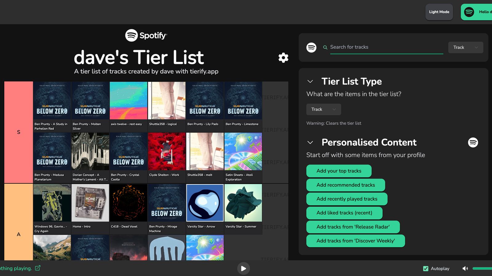The width and height of the screenshot is (492, 276).
Task: Open the Track dropdown under Tier List Type
Action: tap(323, 109)
